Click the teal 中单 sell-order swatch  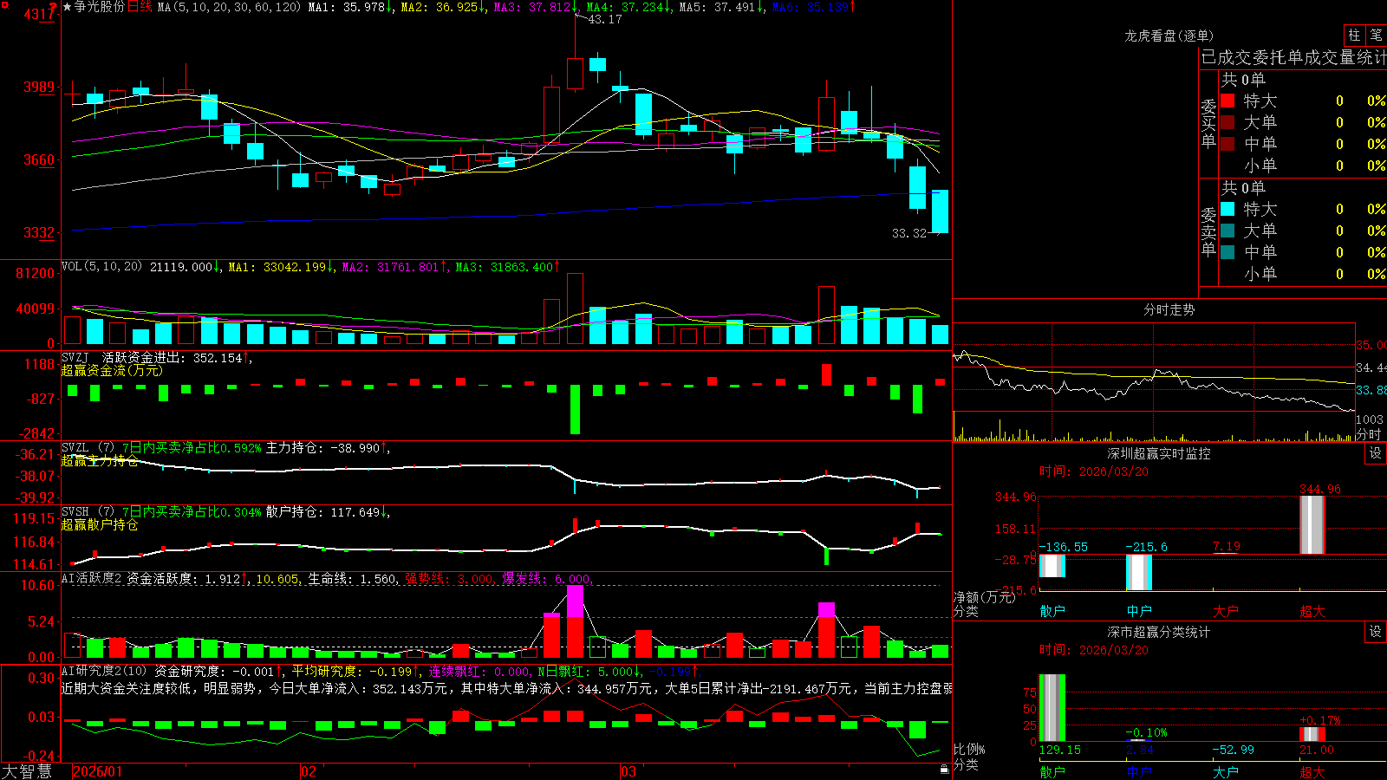[1227, 252]
